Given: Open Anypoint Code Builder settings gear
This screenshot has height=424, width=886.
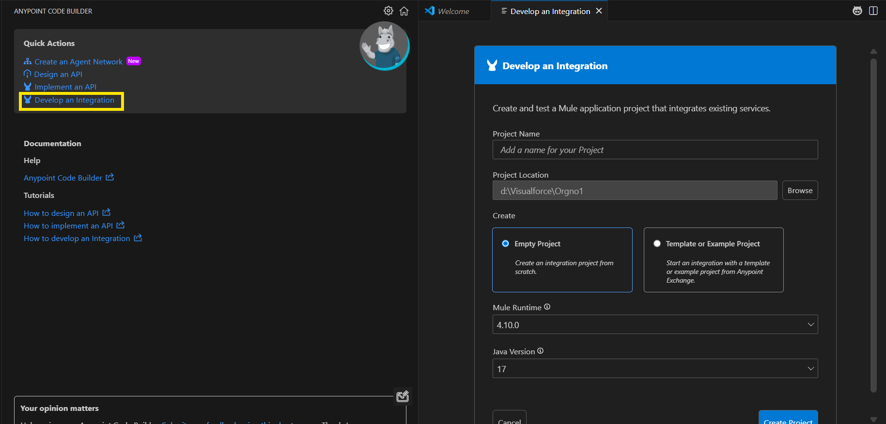Looking at the screenshot, I should point(388,11).
